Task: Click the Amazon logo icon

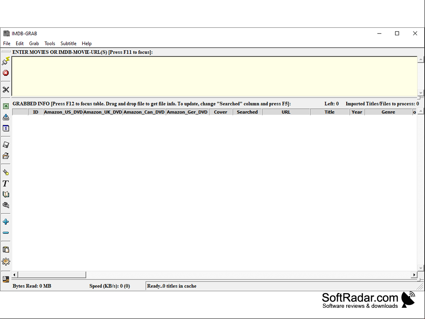Action: tap(6, 280)
